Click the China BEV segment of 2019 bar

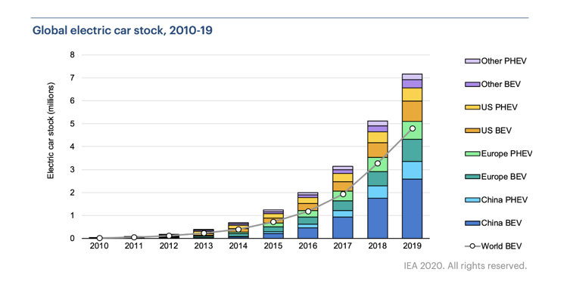pyautogui.click(x=412, y=208)
